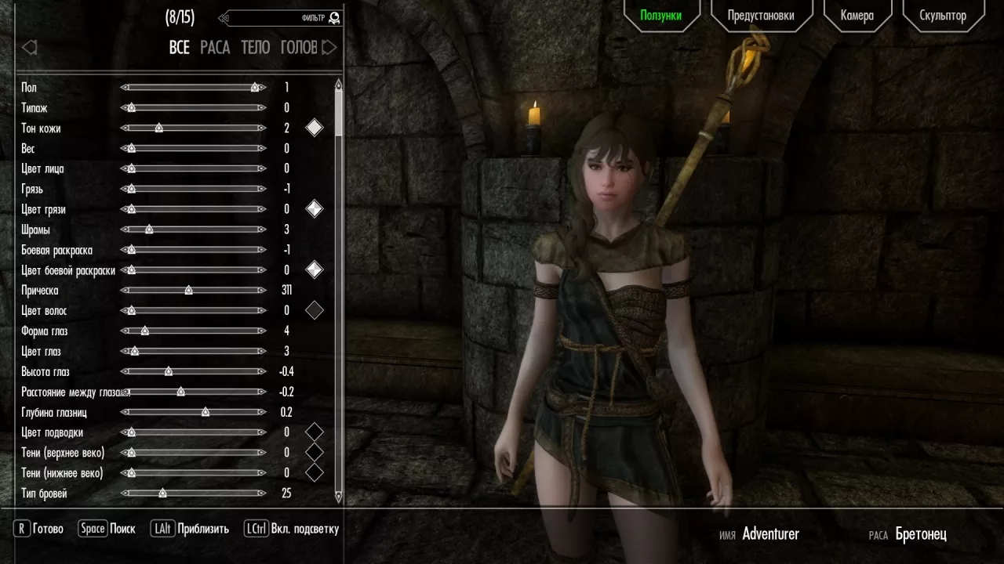Click the Глубина глазниц slider
The image size is (1004, 564).
[x=193, y=412]
